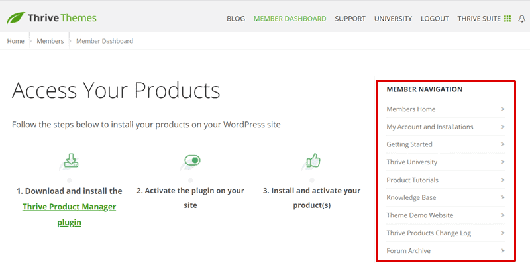Open Theme Demo Website link

pos(420,215)
